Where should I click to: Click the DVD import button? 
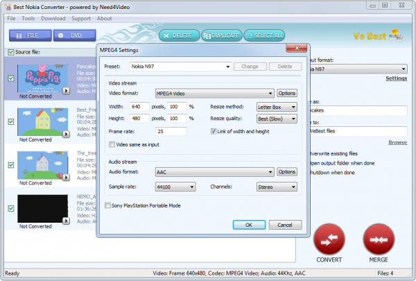click(x=75, y=35)
